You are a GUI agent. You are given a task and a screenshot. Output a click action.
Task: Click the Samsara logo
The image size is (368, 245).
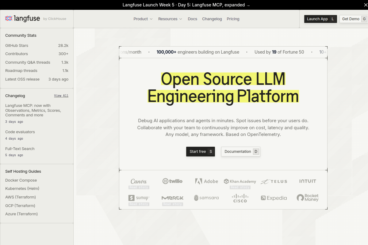pos(206,198)
